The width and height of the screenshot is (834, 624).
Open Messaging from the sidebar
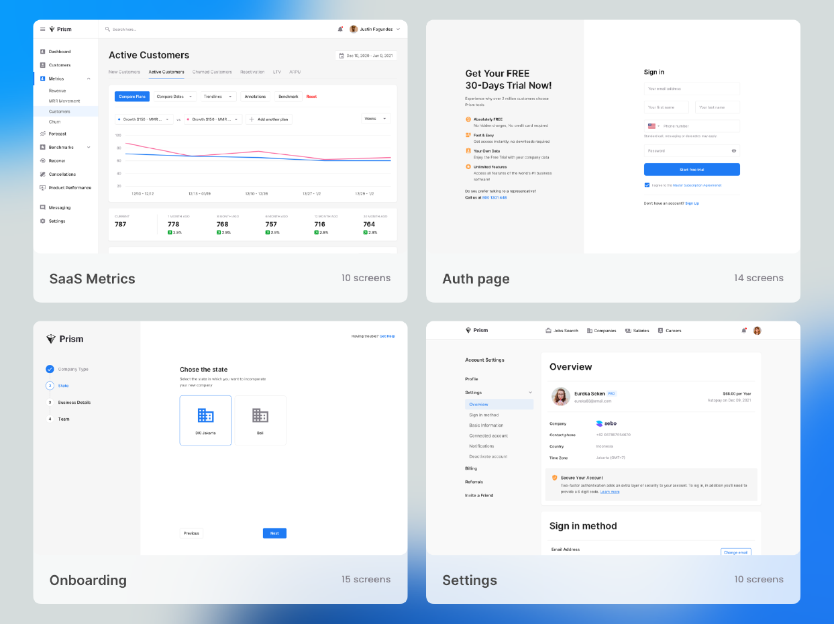pos(59,207)
